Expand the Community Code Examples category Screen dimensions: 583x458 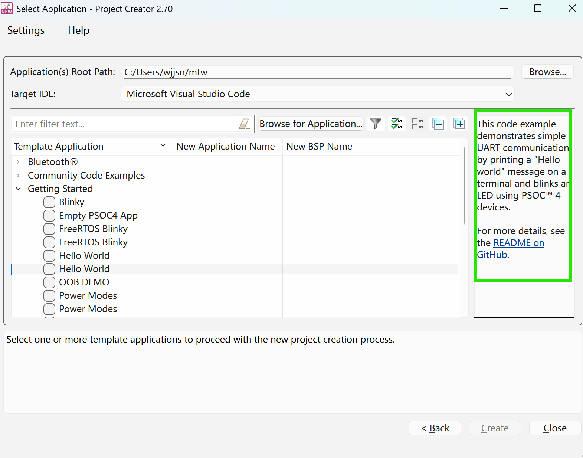coord(18,176)
